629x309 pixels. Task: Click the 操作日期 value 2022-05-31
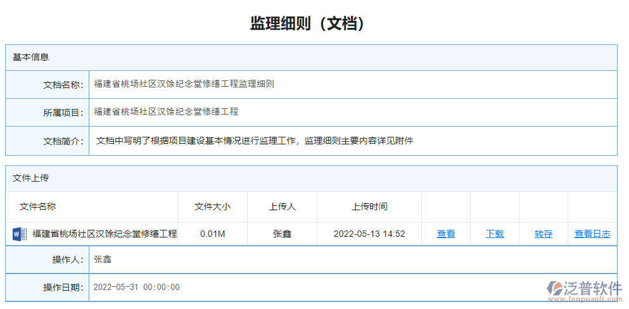coord(136,287)
